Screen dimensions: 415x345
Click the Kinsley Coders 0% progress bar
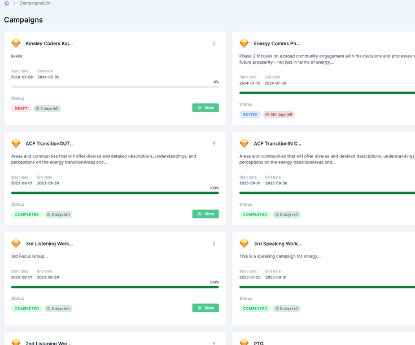click(115, 87)
